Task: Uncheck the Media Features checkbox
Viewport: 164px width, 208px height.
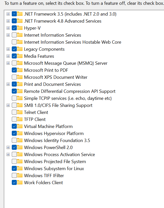Action: (14, 56)
